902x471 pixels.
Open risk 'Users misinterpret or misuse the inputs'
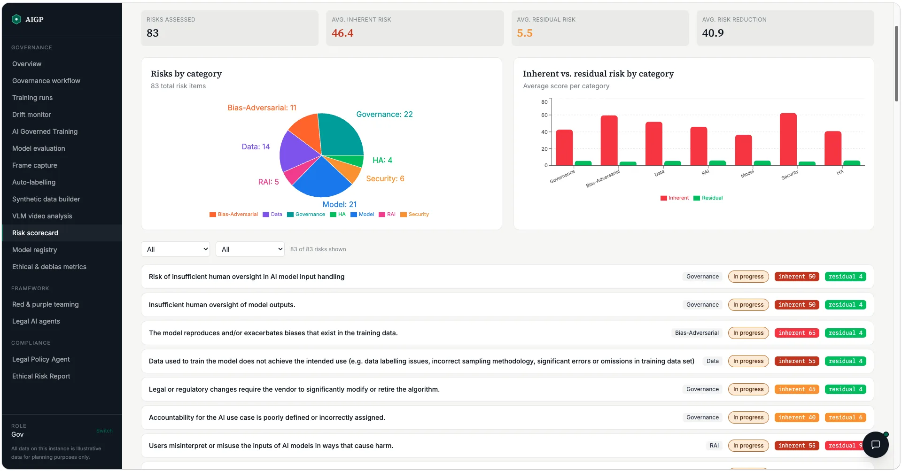coord(507,446)
